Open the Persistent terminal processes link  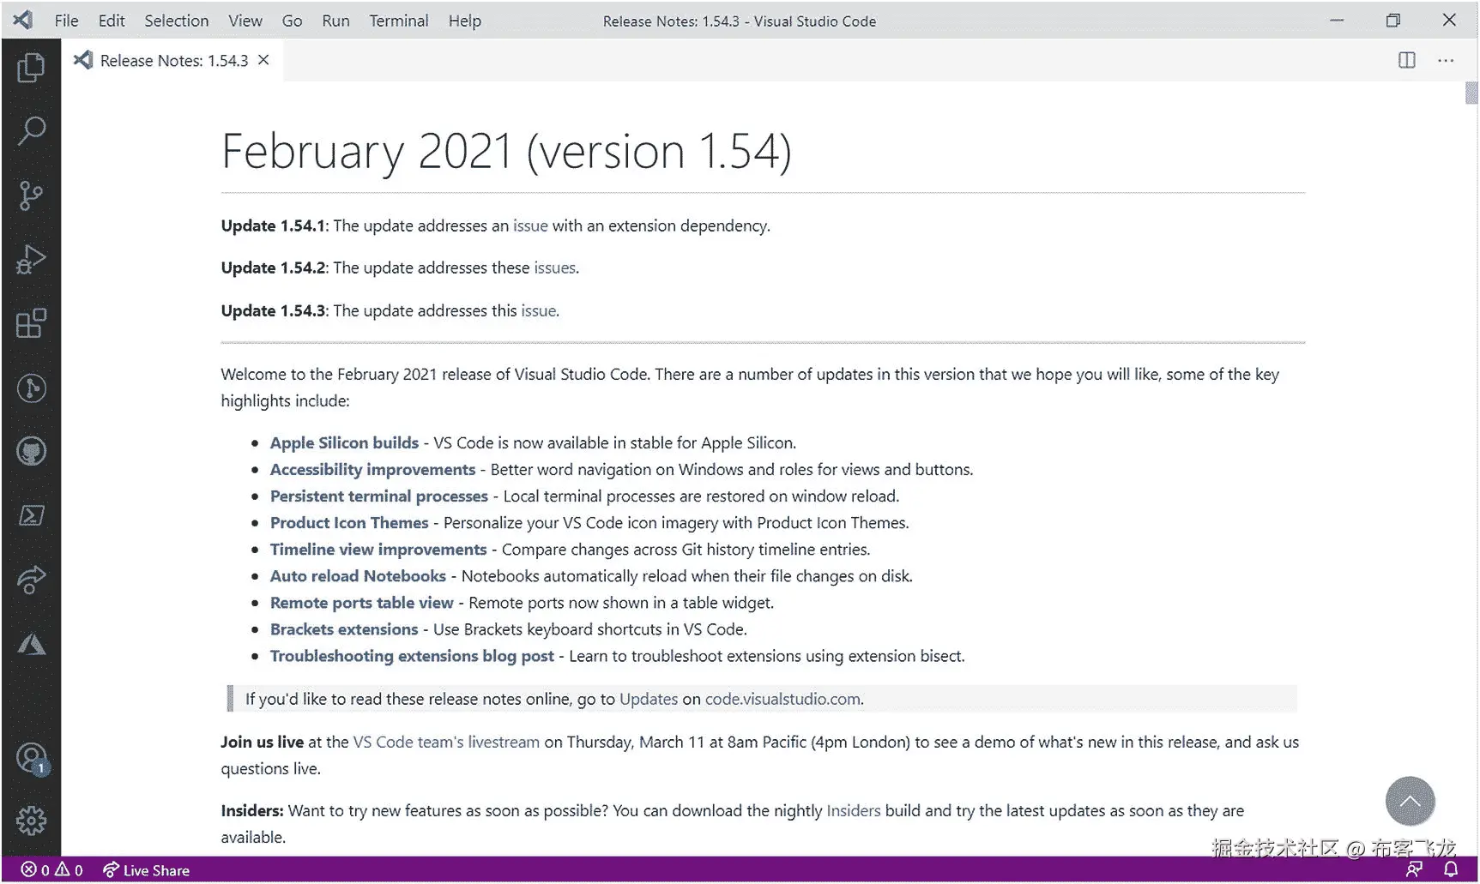(378, 496)
